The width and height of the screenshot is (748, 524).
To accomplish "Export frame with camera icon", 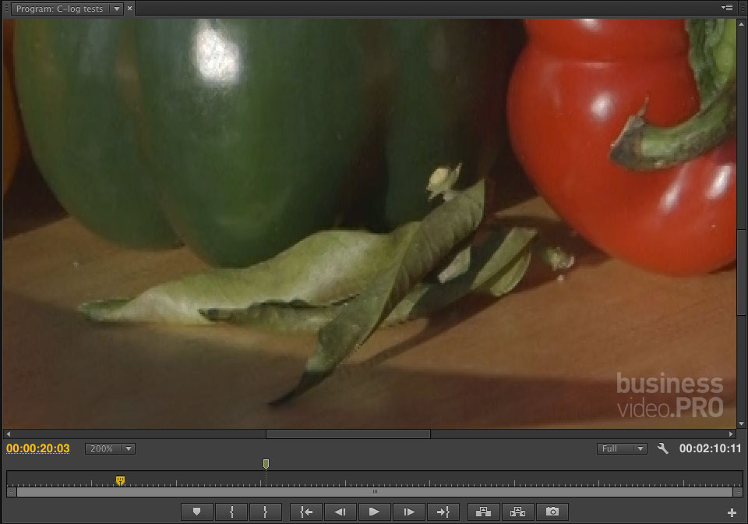I will [552, 512].
